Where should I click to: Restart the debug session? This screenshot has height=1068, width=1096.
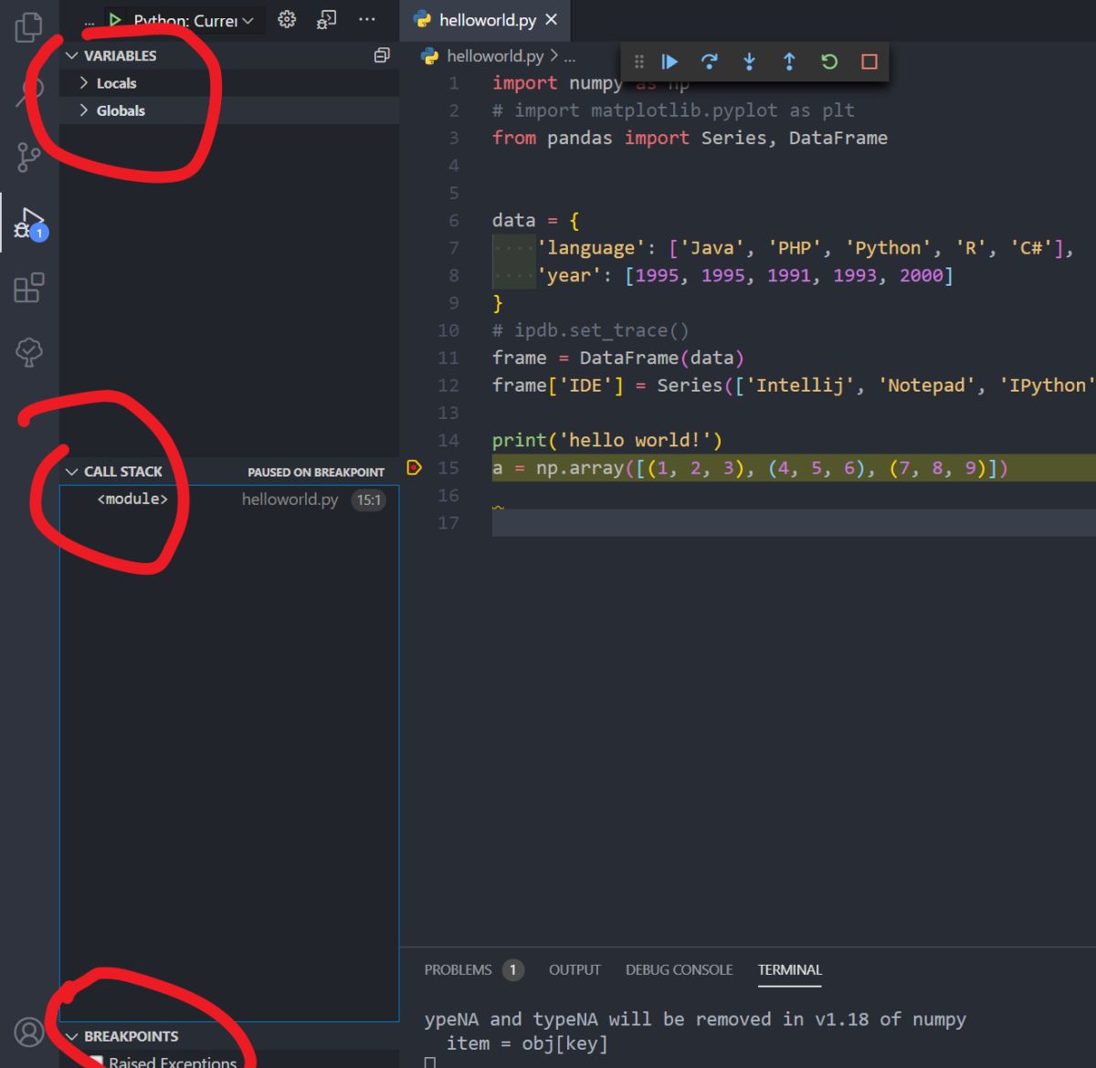tap(829, 61)
